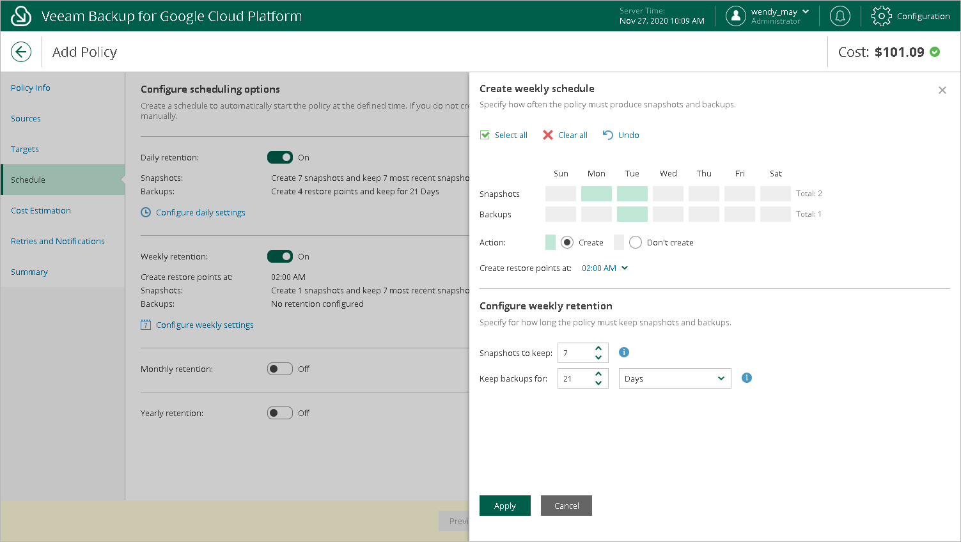The height and width of the screenshot is (542, 961).
Task: Select the Wednesday Snapshots schedule cell
Action: click(x=668, y=194)
